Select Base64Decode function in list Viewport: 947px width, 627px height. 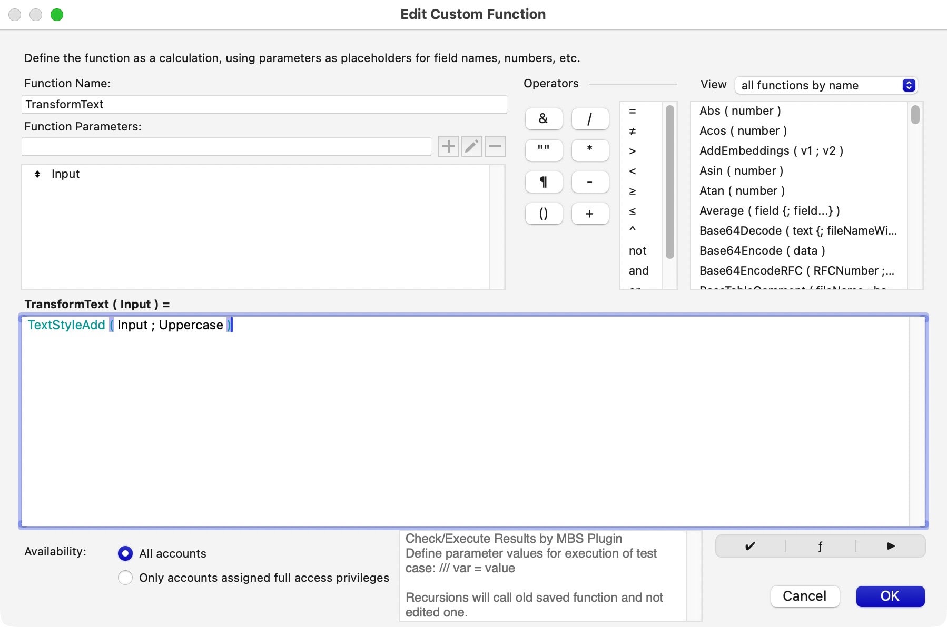(798, 230)
